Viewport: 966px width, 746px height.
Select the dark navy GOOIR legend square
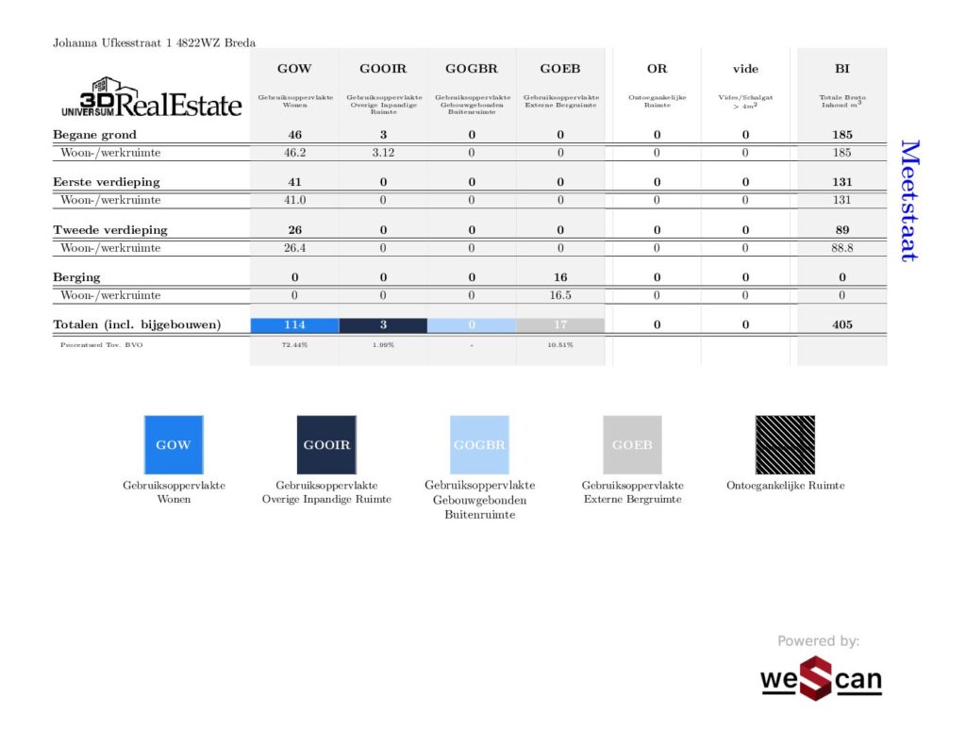(x=326, y=444)
